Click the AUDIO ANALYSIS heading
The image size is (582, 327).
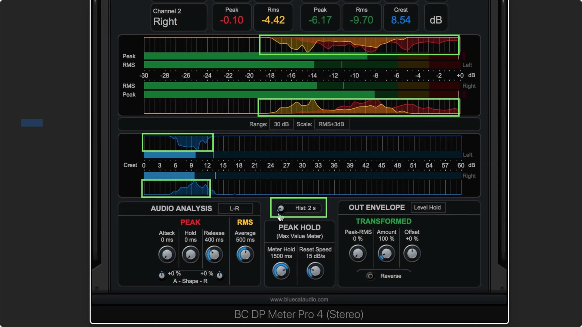click(x=181, y=208)
